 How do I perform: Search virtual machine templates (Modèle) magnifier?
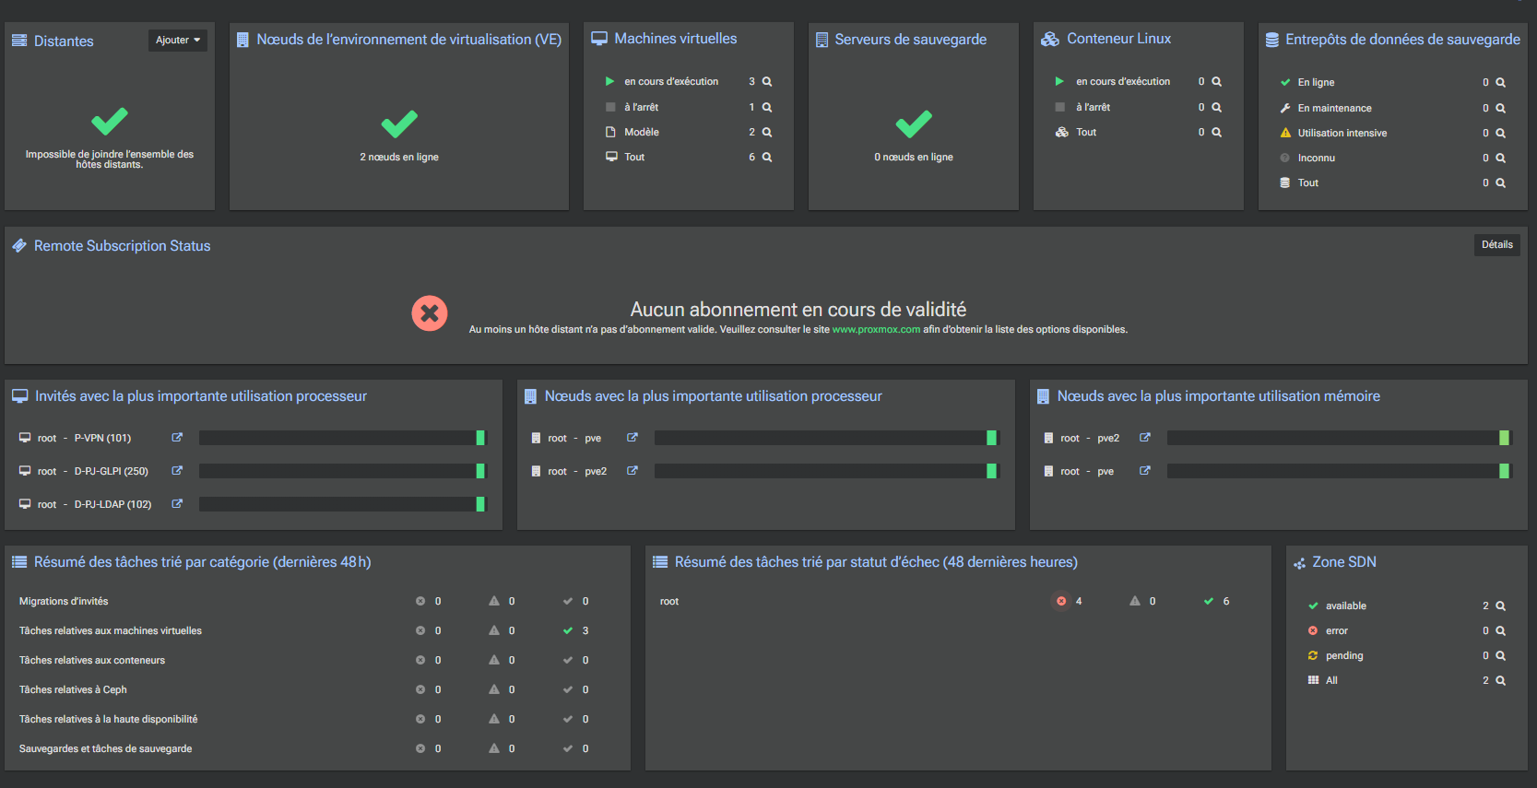(x=767, y=133)
